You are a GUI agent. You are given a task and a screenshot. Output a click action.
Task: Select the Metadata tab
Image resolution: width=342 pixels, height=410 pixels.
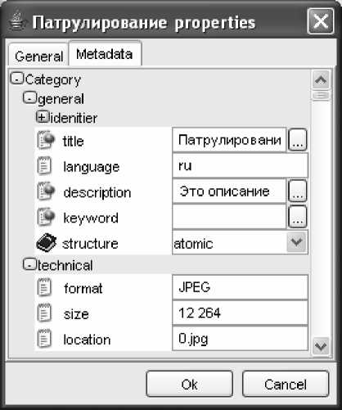pyautogui.click(x=105, y=54)
